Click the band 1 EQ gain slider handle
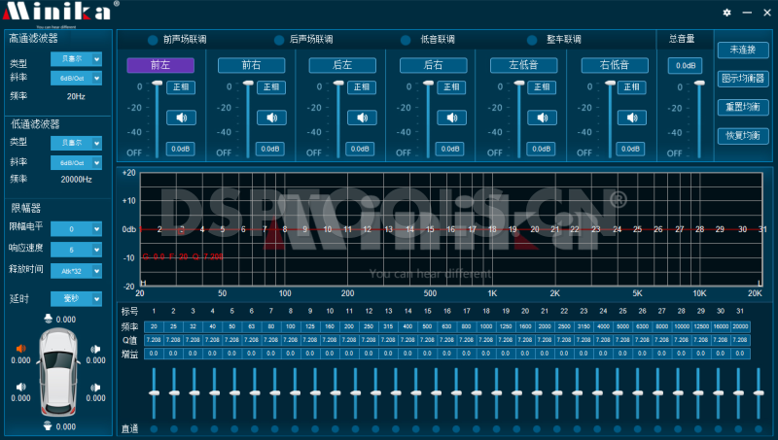The width and height of the screenshot is (778, 440). [x=155, y=393]
